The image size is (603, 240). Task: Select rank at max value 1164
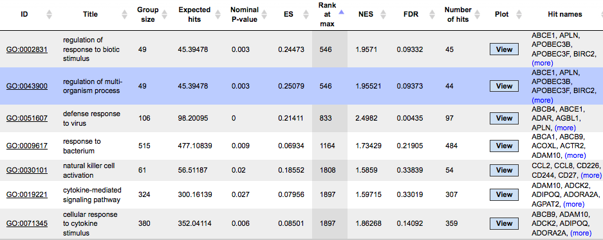pyautogui.click(x=327, y=146)
